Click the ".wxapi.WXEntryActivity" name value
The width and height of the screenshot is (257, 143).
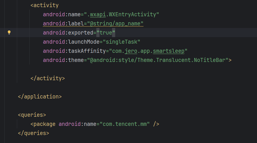121,14
